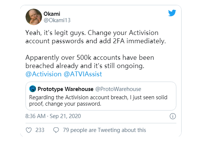Image resolution: width=215 pixels, height=141 pixels.
Task: Open the Okami display name
Action: 52,14
